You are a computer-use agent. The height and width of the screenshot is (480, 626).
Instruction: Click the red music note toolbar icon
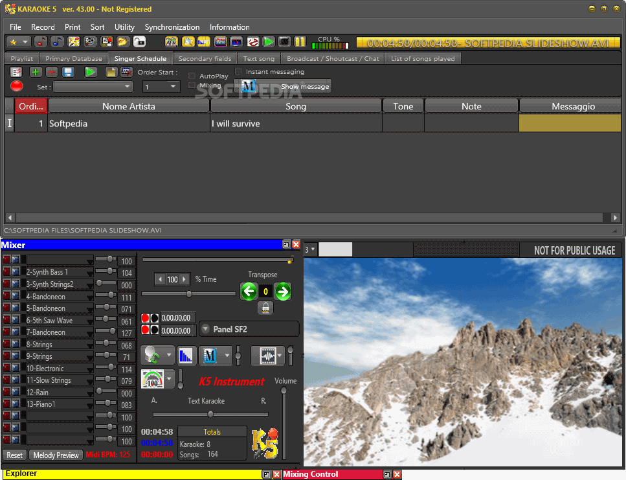pos(41,41)
